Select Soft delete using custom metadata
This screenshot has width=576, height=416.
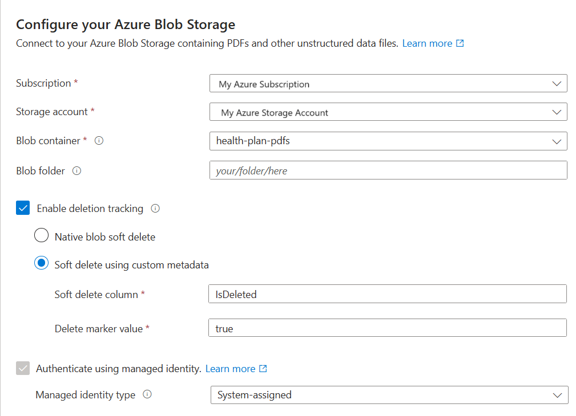pos(41,263)
